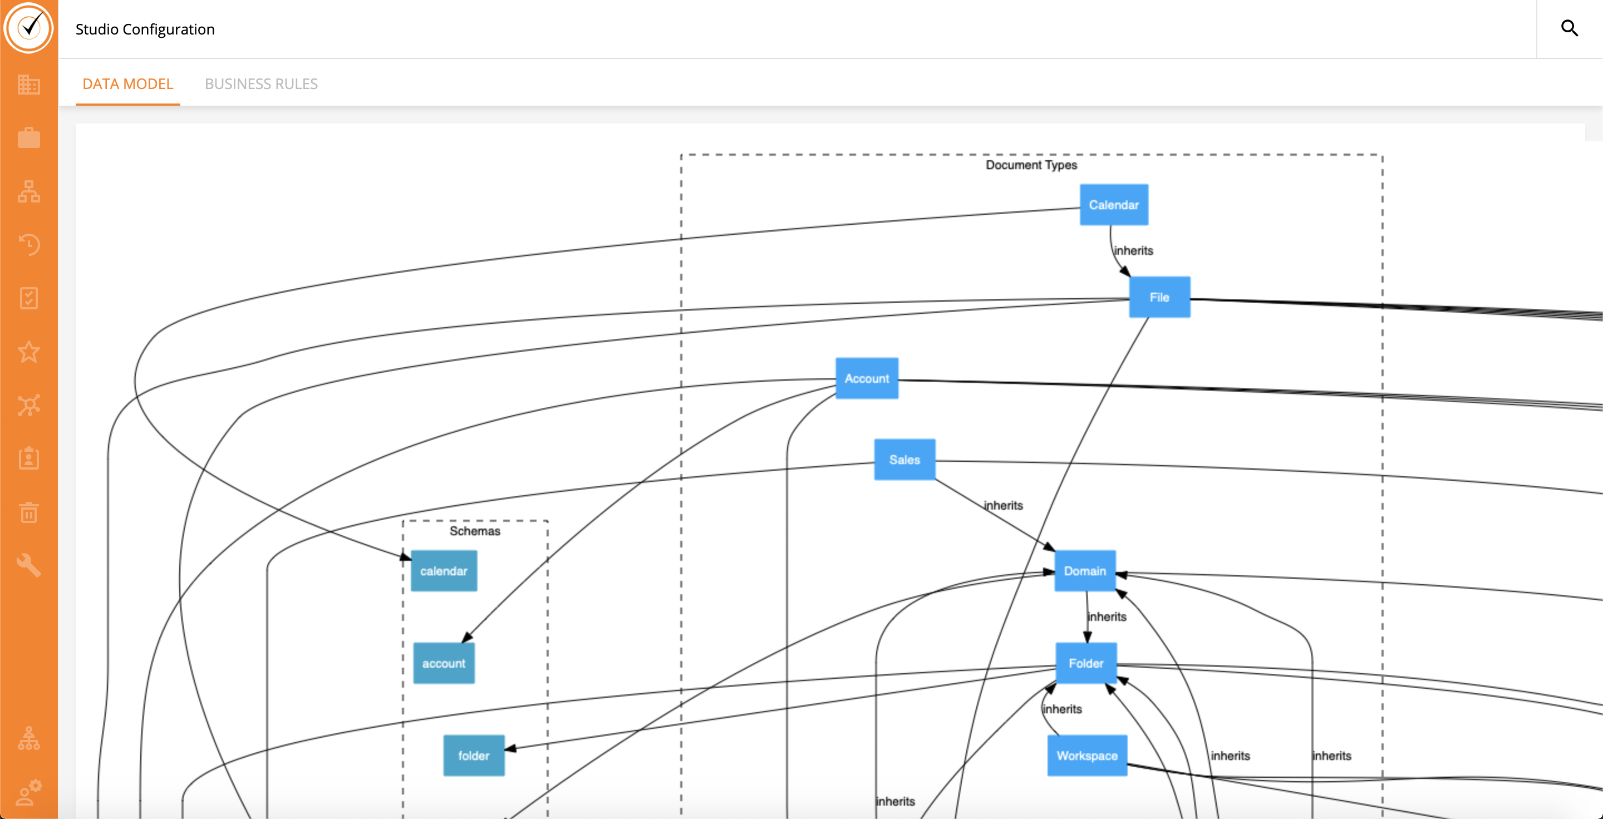
Task: Open the history clock sidebar icon
Action: (28, 244)
